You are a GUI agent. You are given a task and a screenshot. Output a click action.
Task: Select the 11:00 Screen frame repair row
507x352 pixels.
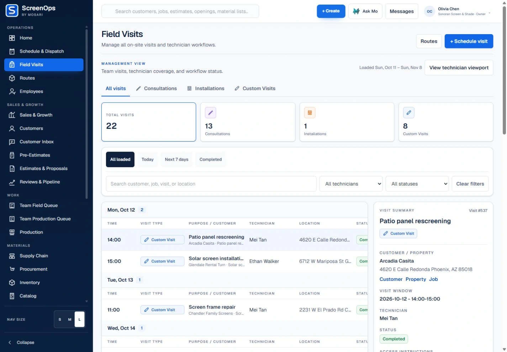pos(234,310)
